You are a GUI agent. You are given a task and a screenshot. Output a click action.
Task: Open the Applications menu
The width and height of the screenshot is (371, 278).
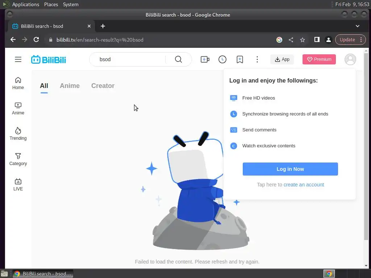pyautogui.click(x=26, y=4)
